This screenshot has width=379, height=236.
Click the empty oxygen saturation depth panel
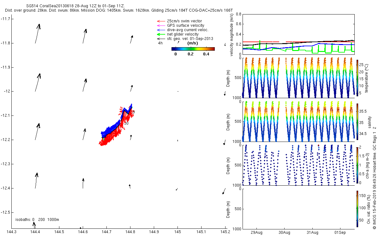tap(298, 209)
